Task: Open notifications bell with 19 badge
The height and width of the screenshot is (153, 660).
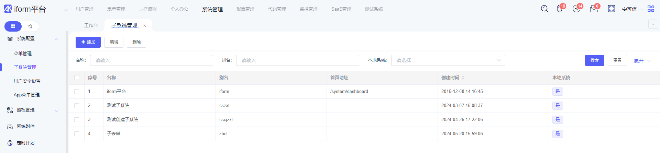Action: point(559,9)
